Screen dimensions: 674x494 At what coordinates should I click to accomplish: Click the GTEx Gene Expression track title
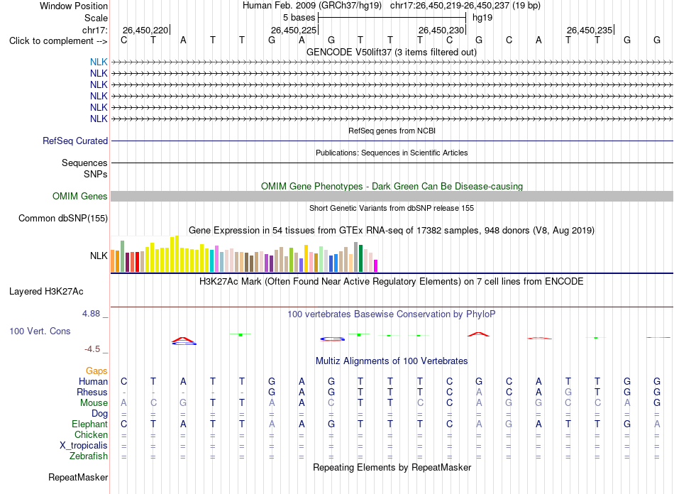tap(392, 230)
